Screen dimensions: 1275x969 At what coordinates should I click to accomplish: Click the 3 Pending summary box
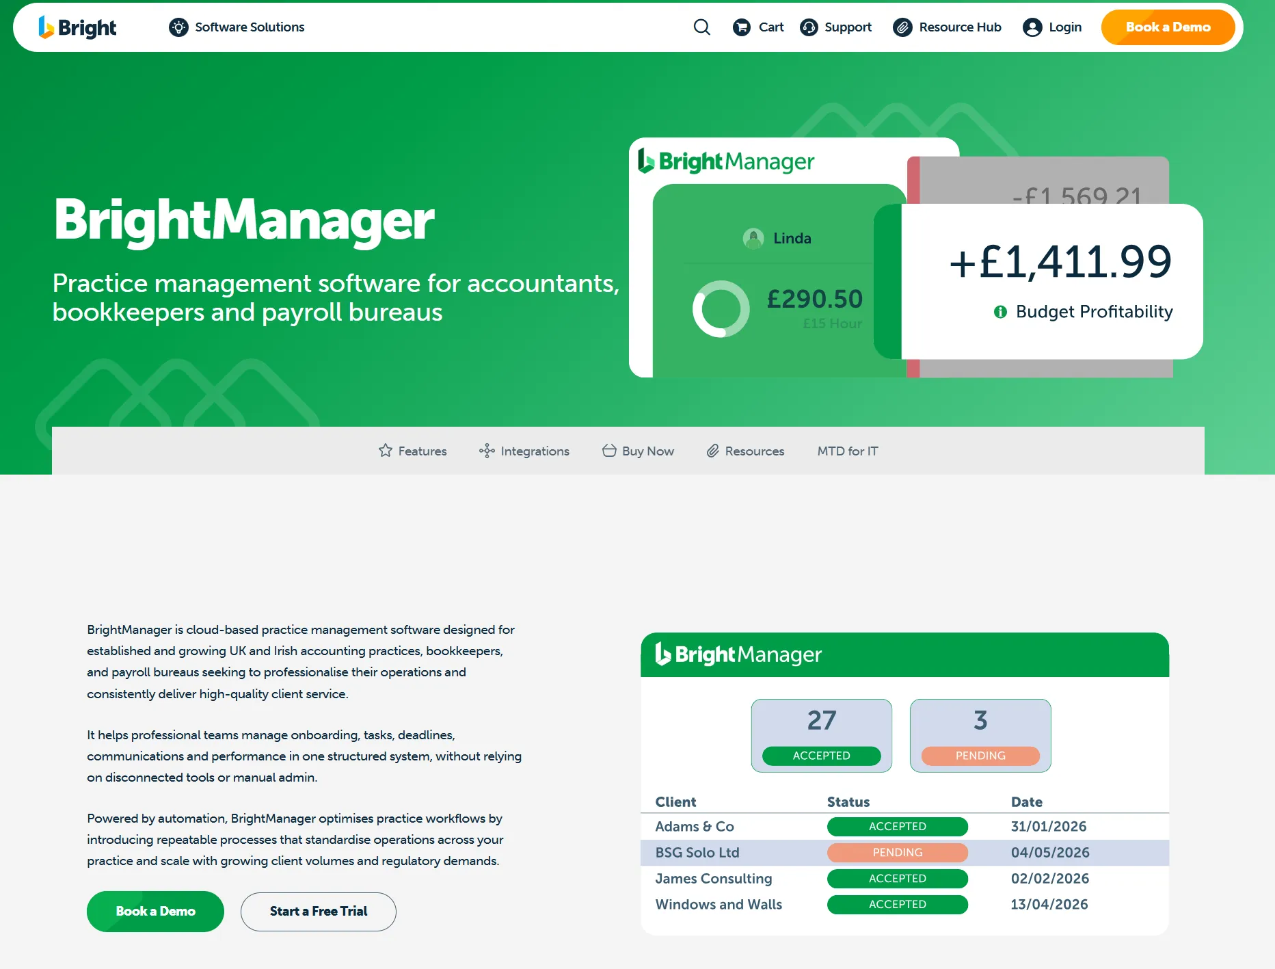tap(980, 735)
